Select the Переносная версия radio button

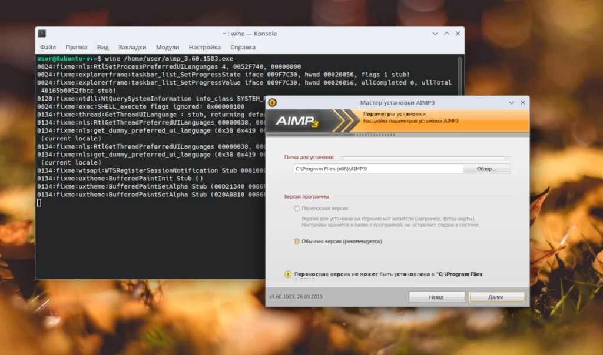(x=297, y=209)
